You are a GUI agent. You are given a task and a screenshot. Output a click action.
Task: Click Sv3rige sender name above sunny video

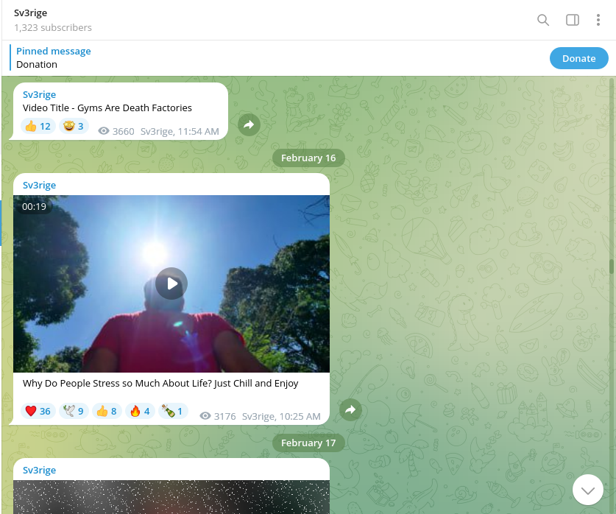pyautogui.click(x=39, y=185)
